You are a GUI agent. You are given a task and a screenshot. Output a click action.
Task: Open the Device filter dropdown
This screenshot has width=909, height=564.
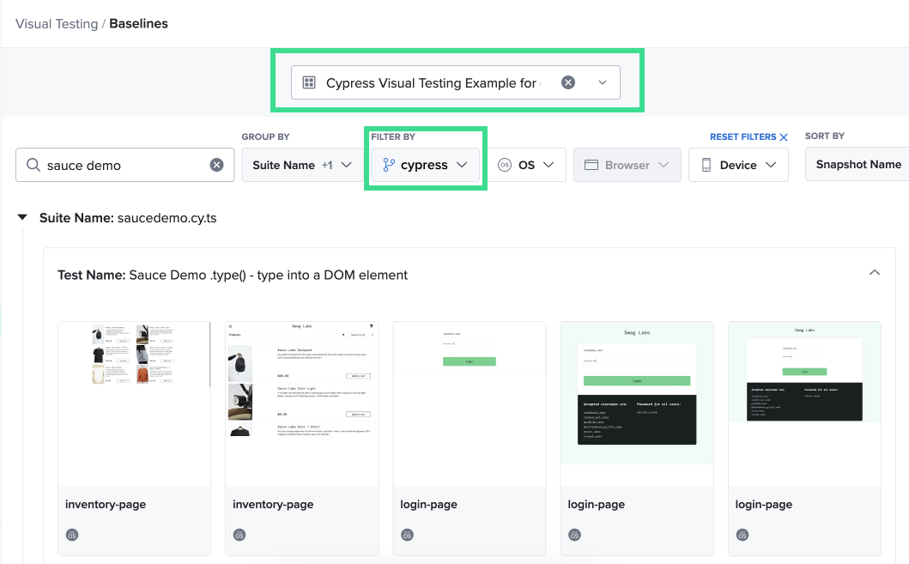[x=738, y=165]
